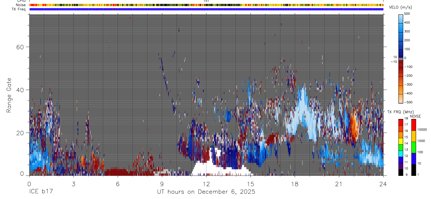Click the x-axis tick label 3
Viewport: 431px width, 199px height.
[x=73, y=184]
